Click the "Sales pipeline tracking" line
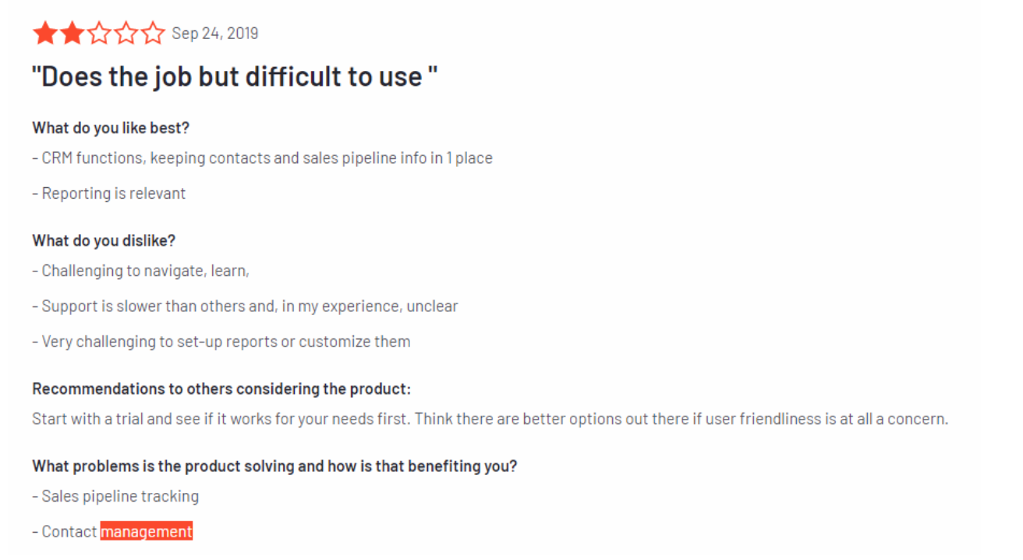Screen dimensions: 1023x560 tap(115, 496)
